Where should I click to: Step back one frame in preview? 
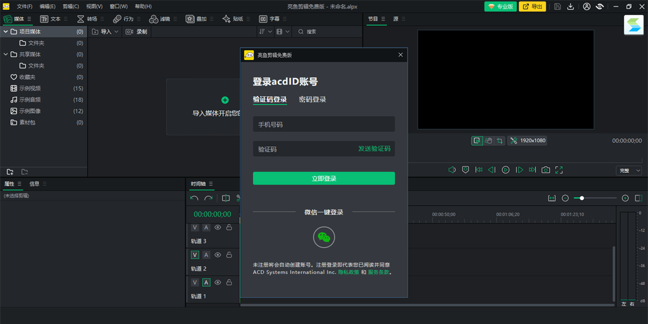pyautogui.click(x=491, y=170)
